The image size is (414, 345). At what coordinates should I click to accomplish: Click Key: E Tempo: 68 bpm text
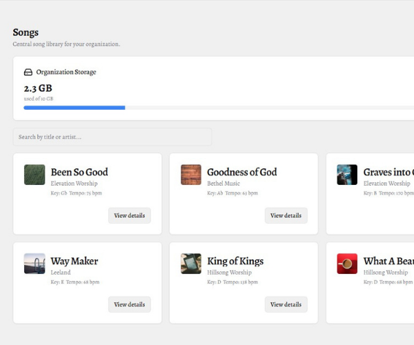75,282
